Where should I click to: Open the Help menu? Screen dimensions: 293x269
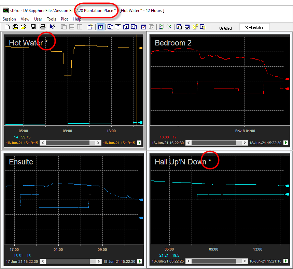[77, 19]
